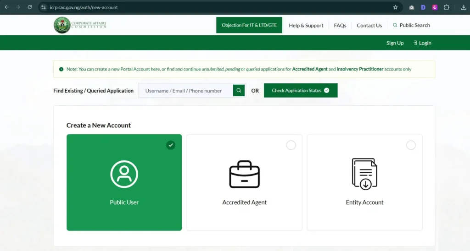Click the Corporate Affairs Commission logo
The image size is (470, 251).
tap(80, 25)
